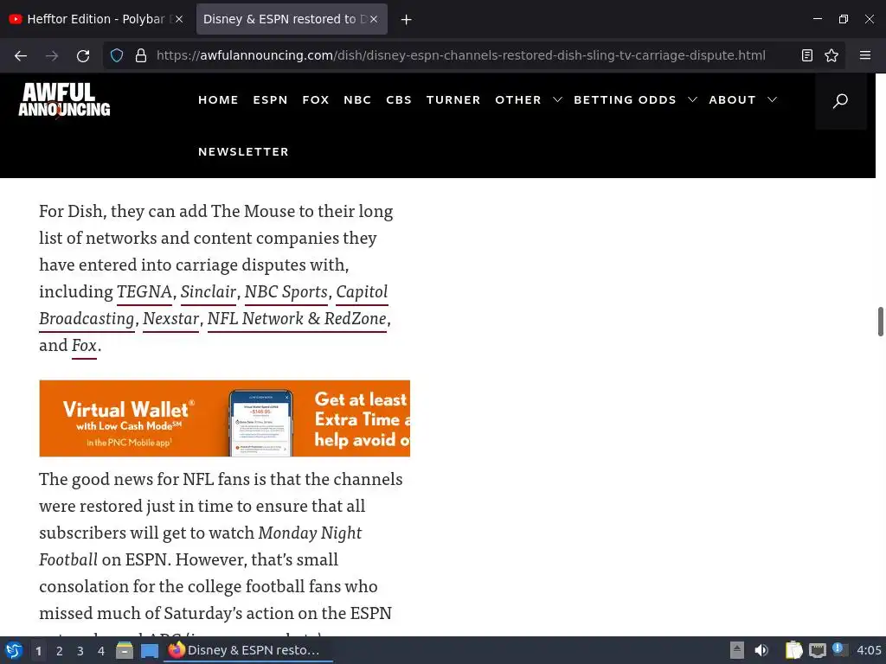Open the FOX nav item
Screen dimensions: 886x664
coord(315,100)
